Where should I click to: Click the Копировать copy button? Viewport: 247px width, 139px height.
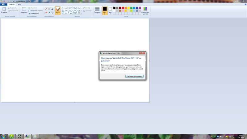click(13, 11)
